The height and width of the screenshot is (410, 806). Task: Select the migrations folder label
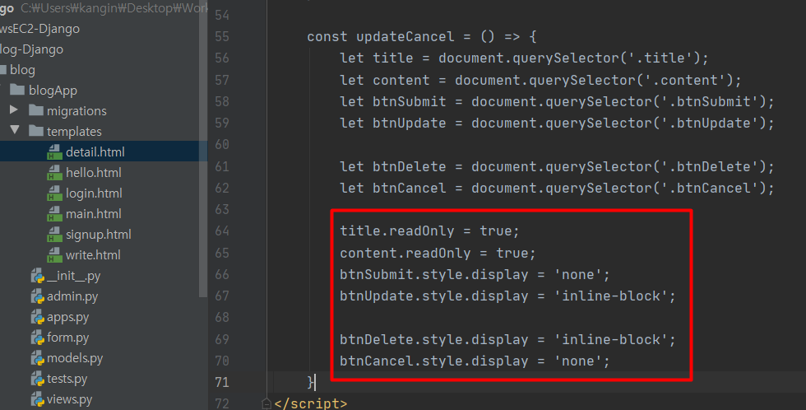(76, 111)
